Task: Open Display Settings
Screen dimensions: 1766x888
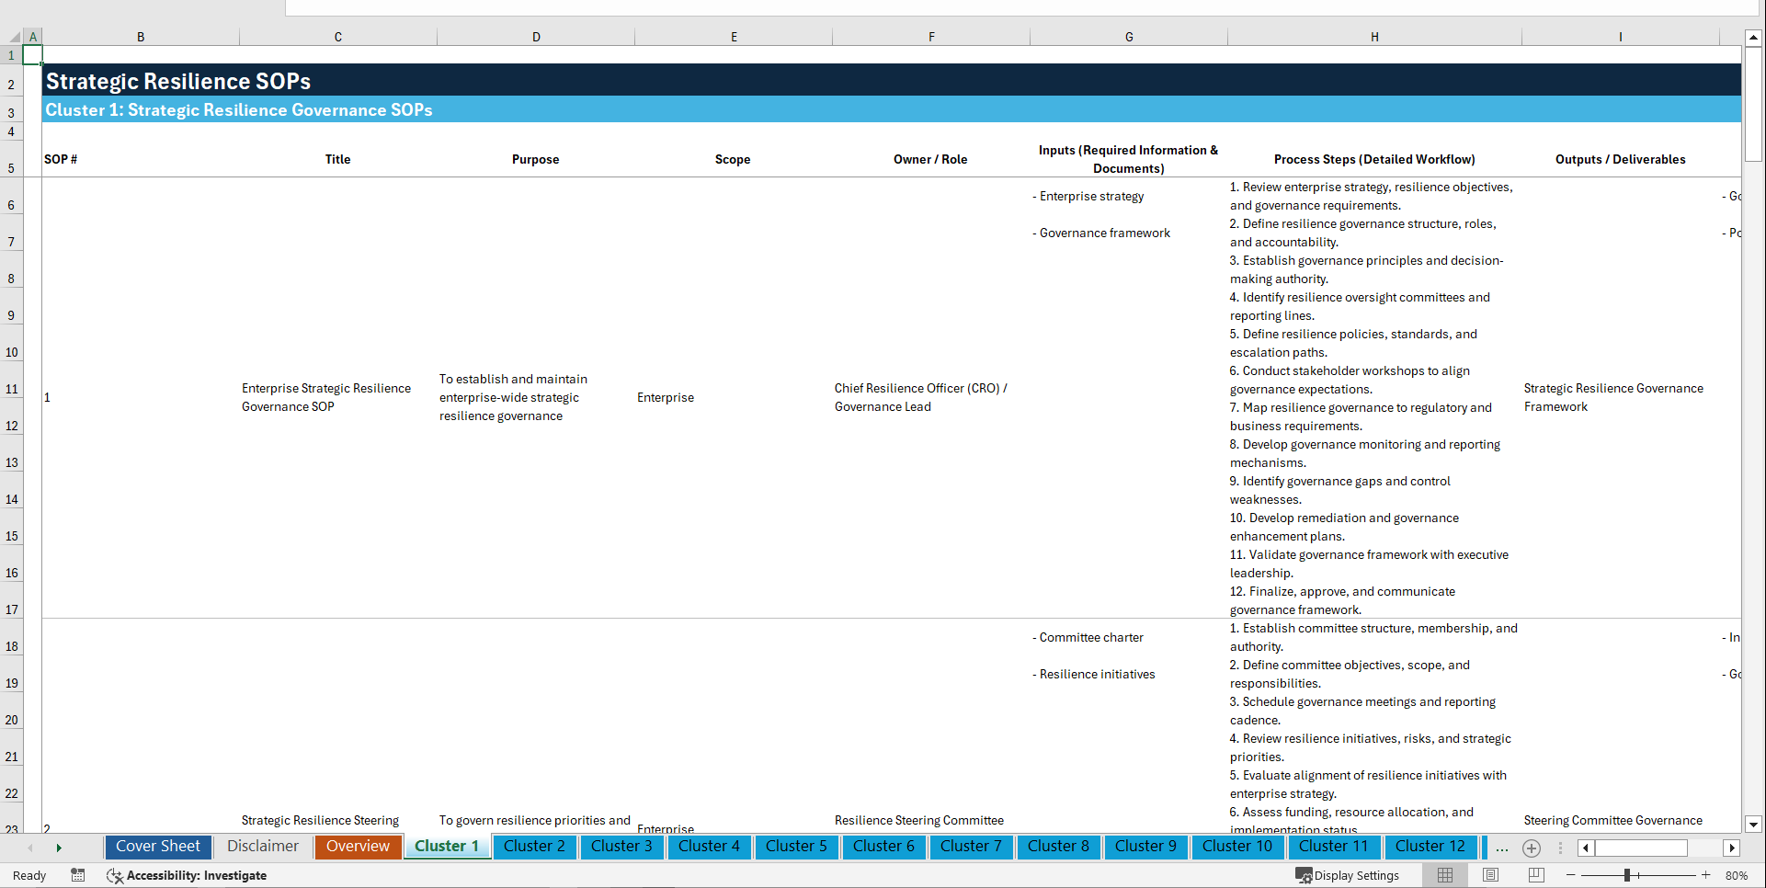Action: pyautogui.click(x=1347, y=875)
